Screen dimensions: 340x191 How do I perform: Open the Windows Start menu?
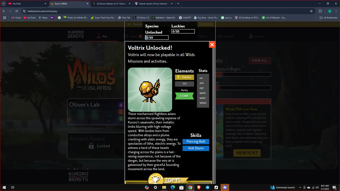tap(4, 187)
